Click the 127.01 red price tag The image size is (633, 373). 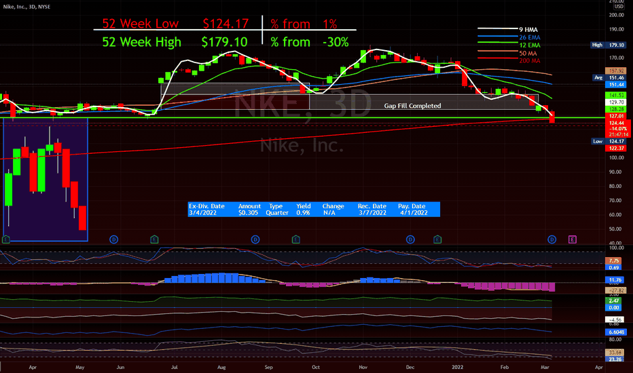tap(615, 116)
